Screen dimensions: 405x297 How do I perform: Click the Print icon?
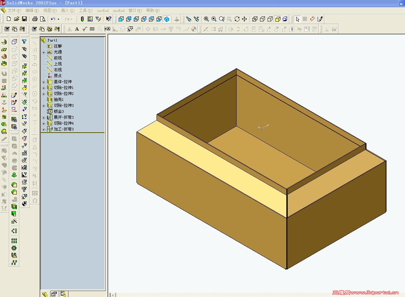(x=35, y=19)
